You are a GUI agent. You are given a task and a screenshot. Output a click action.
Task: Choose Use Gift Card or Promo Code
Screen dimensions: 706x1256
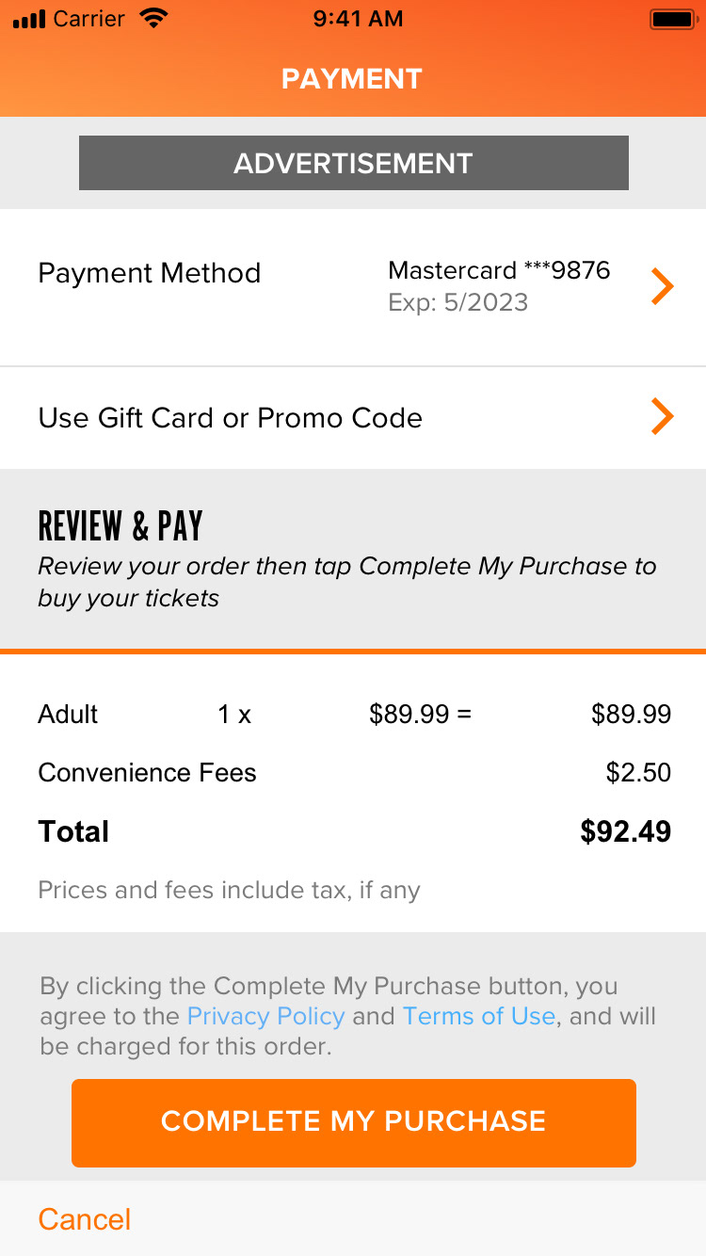pos(230,417)
